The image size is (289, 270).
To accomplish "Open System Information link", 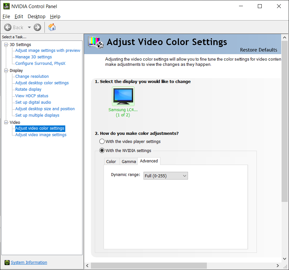I will (29, 263).
